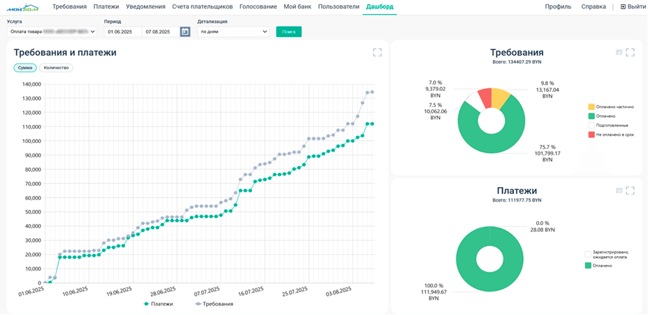Viewport: 648px width, 315px height.
Task: Select the Сумма toggle pill
Action: (25, 68)
